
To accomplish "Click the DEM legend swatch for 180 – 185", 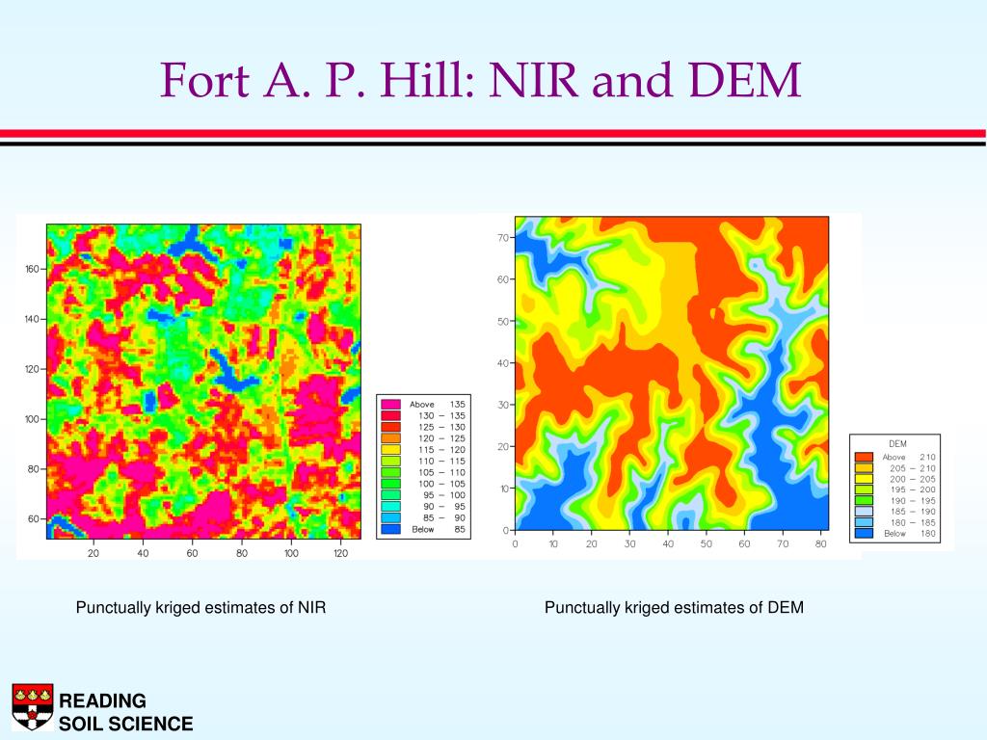I will point(864,522).
